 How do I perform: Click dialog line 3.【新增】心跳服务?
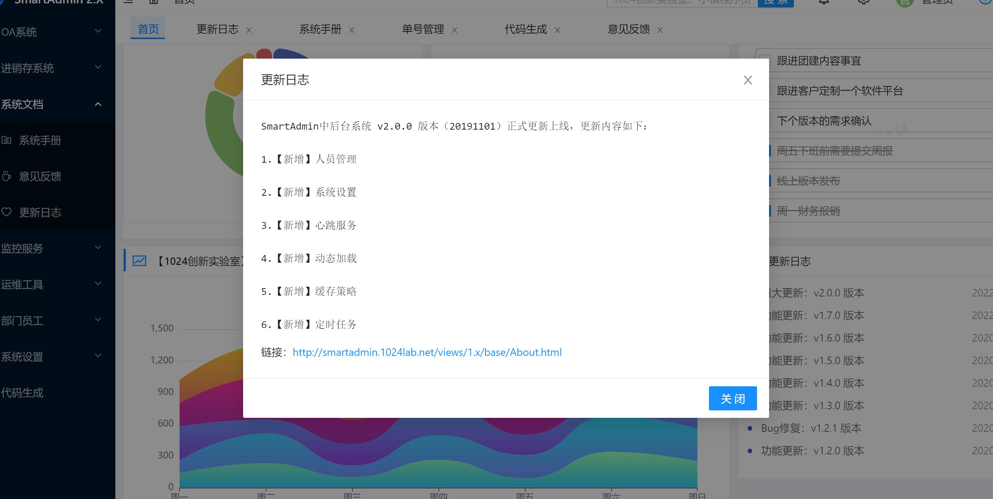309,225
